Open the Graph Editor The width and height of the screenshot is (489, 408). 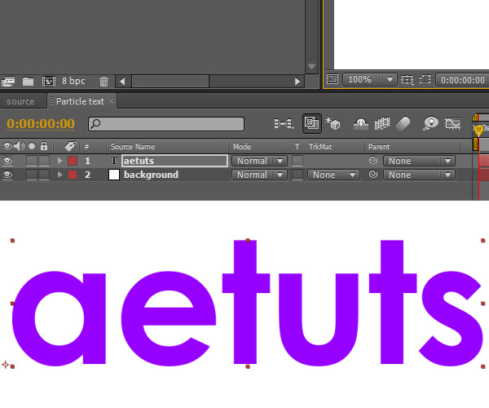452,123
